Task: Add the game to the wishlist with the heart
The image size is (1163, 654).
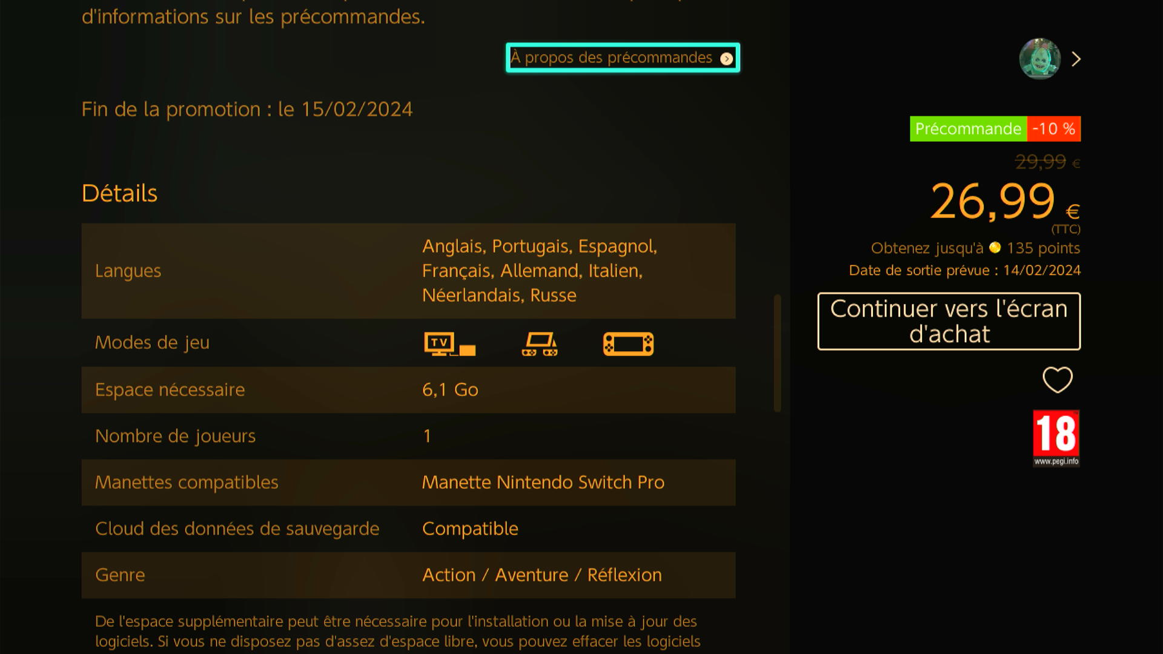Action: 1057,380
